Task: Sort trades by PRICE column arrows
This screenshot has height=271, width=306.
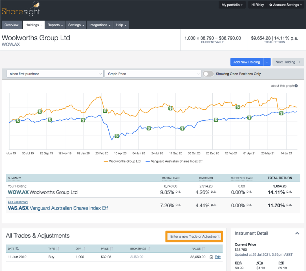Action: pyautogui.click(x=111, y=249)
